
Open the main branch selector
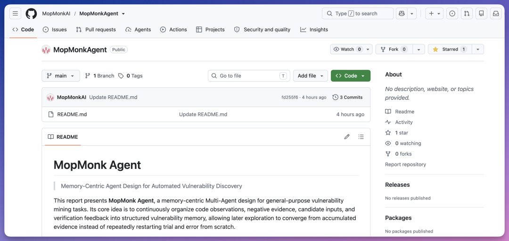tap(61, 75)
